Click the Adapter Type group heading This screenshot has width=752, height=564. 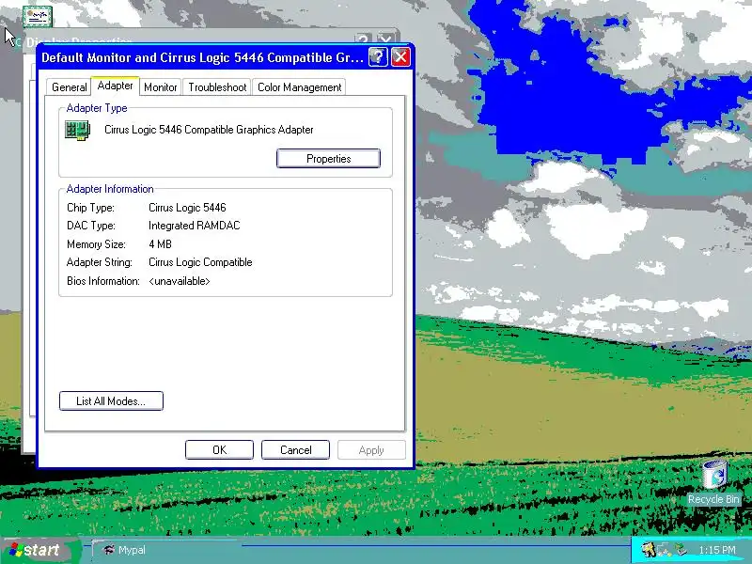97,108
